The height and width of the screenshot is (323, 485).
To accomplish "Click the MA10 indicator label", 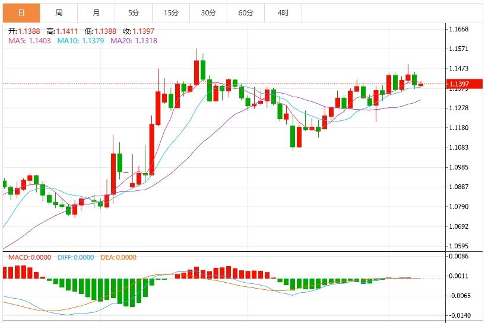I will click(x=81, y=40).
